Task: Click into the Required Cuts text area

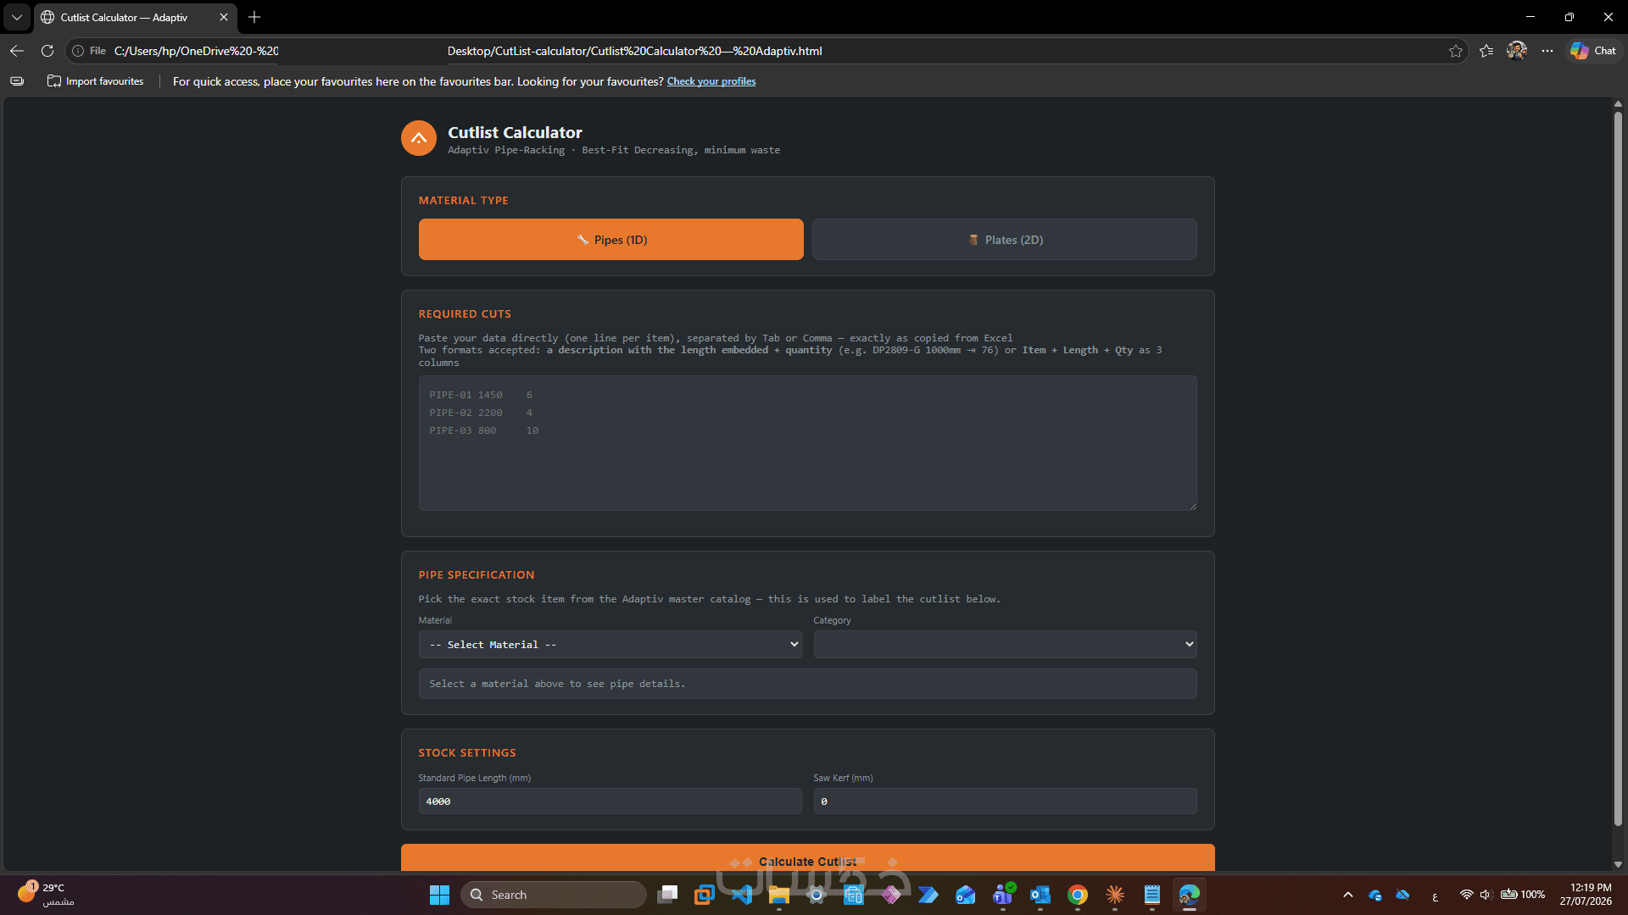Action: (807, 443)
